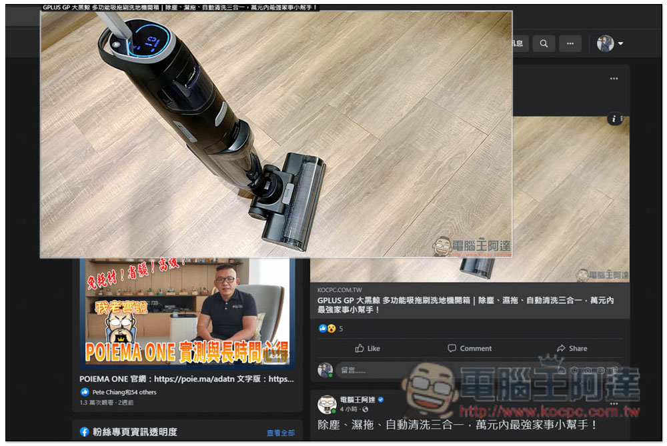Open GPLUS GP 大黑鯨 article title link

[466, 305]
